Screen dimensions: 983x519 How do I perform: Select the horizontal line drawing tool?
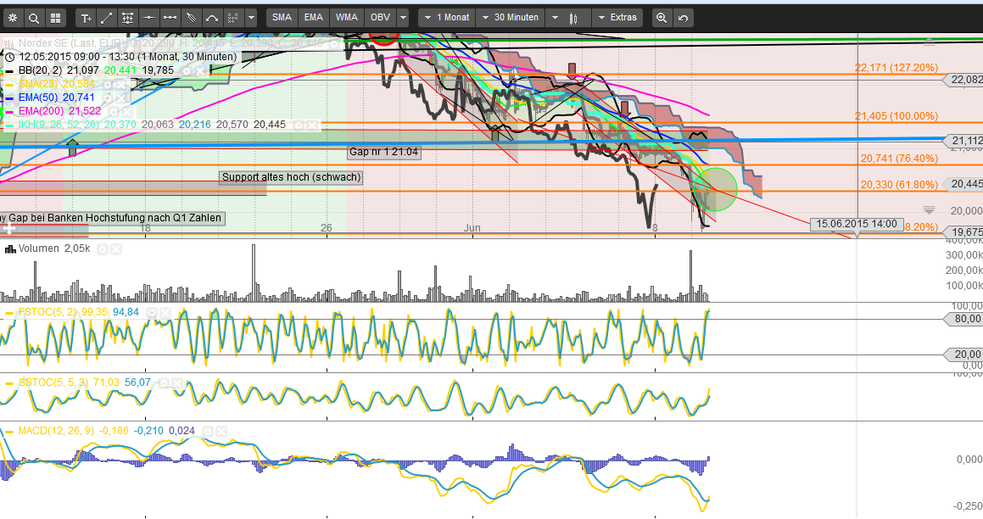pyautogui.click(x=149, y=17)
